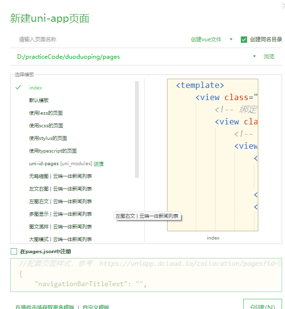Select the 使用stylus的页面 template
The height and width of the screenshot is (309, 285).
48,138
